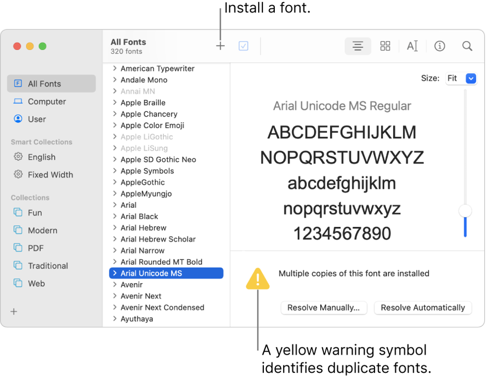Click the font size slider knob
The height and width of the screenshot is (380, 486).
click(465, 210)
